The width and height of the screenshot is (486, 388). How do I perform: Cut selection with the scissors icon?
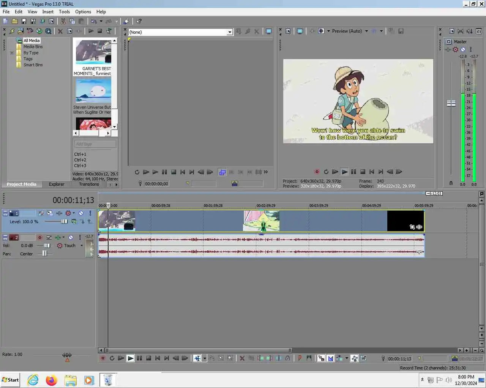[63, 21]
